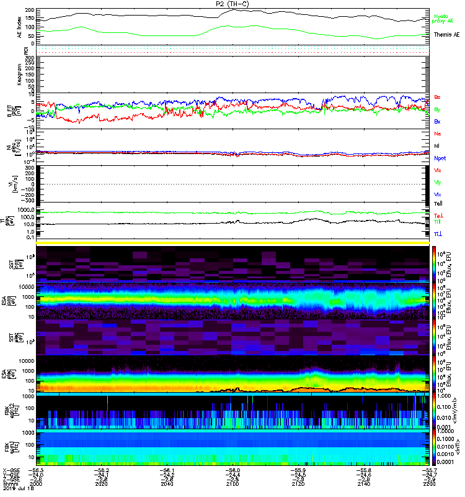This screenshot has width=465, height=497.
Task: Click the SST electrons Eflux colorbar
Action: 435,337
